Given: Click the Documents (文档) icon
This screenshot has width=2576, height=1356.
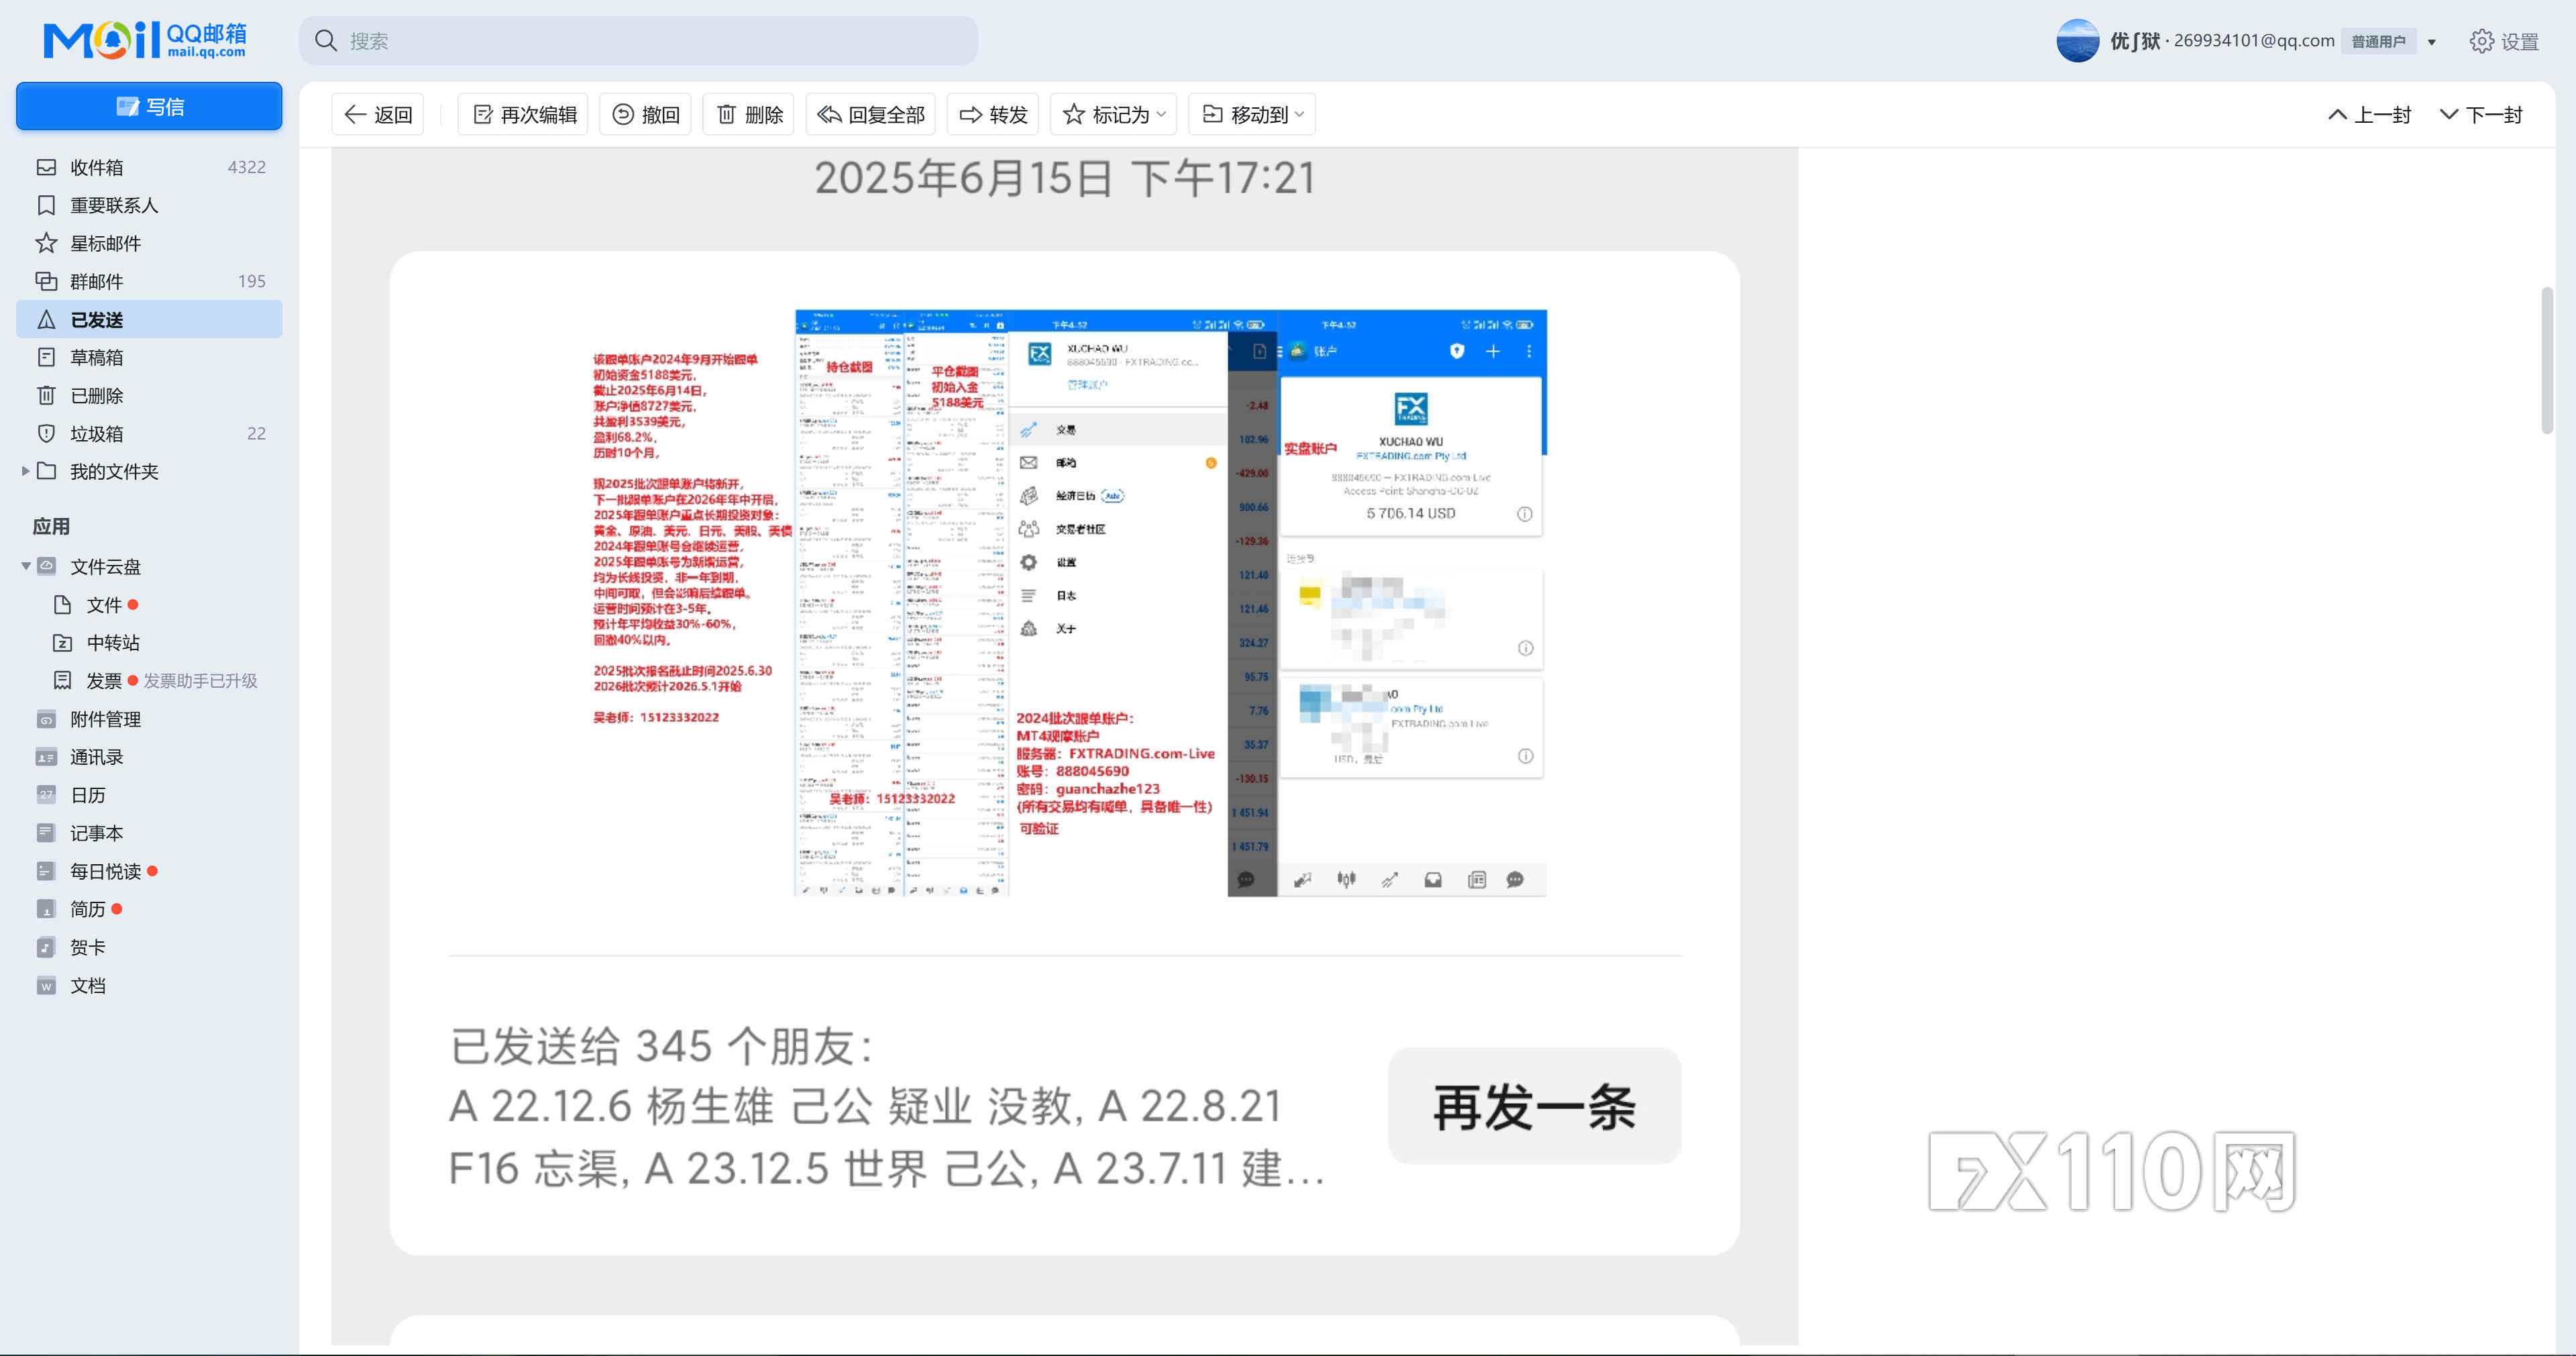Looking at the screenshot, I should [x=46, y=985].
